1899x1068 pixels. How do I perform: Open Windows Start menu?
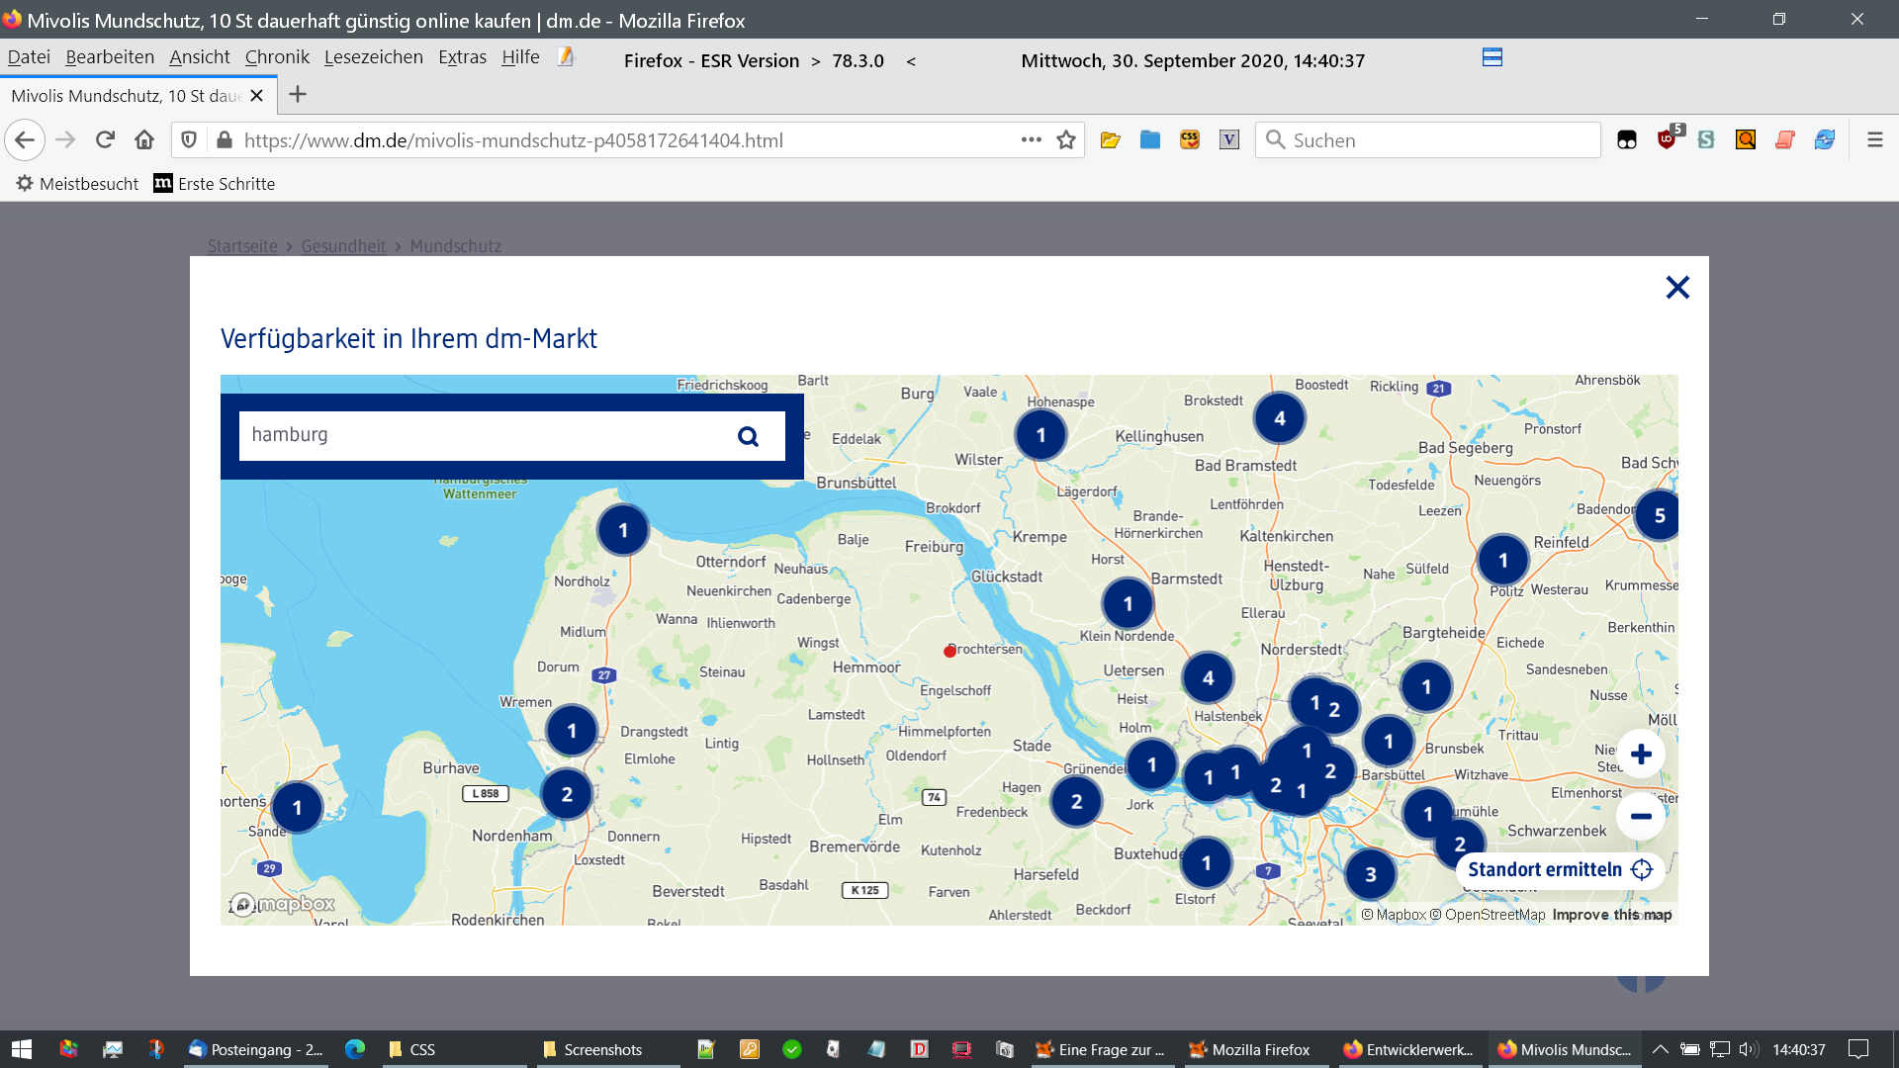(x=22, y=1049)
